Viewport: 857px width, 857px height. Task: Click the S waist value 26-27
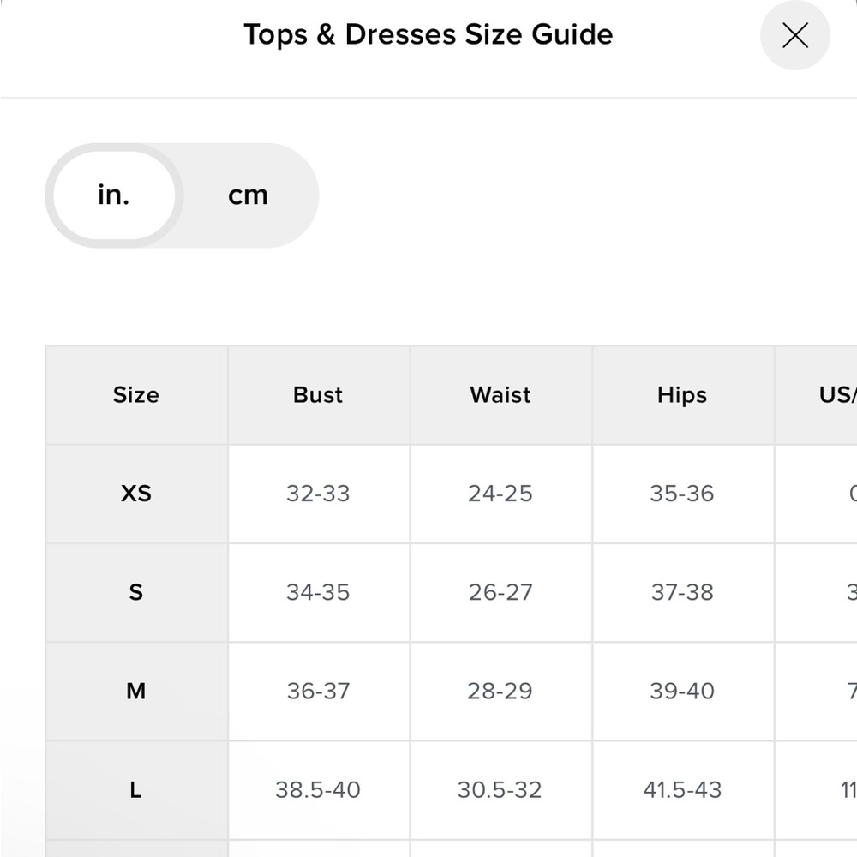coord(500,592)
